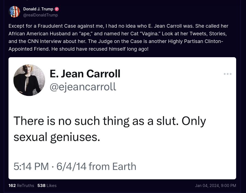The image size is (246, 193).
Task: Open the Jan 04, 2024 post timestamp
Action: click(215, 186)
